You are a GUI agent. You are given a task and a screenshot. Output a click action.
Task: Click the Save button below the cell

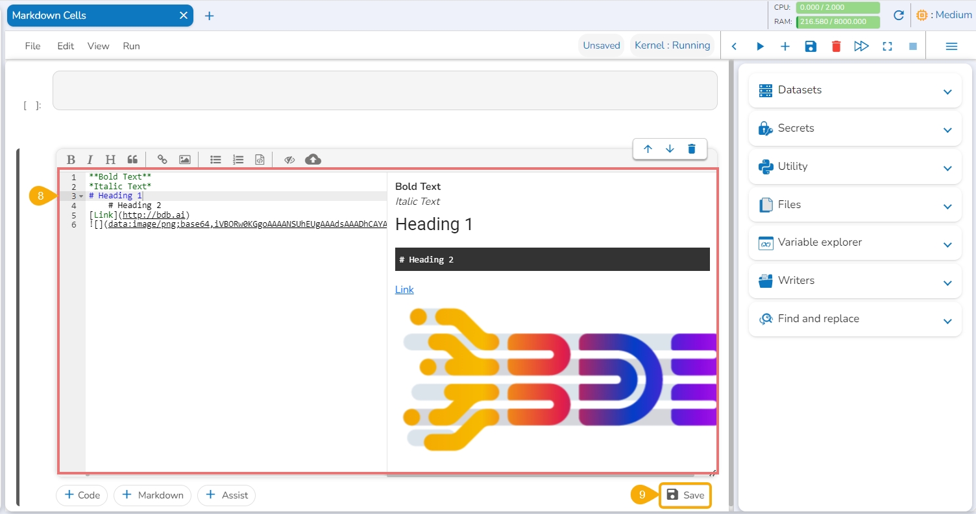tap(685, 495)
